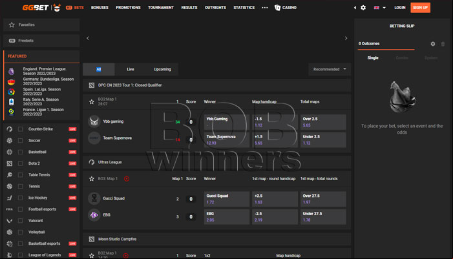Viewport: 453px width, 259px height.
Task: Tick the Table Tennis checkbox
Action: pyautogui.click(x=20, y=174)
